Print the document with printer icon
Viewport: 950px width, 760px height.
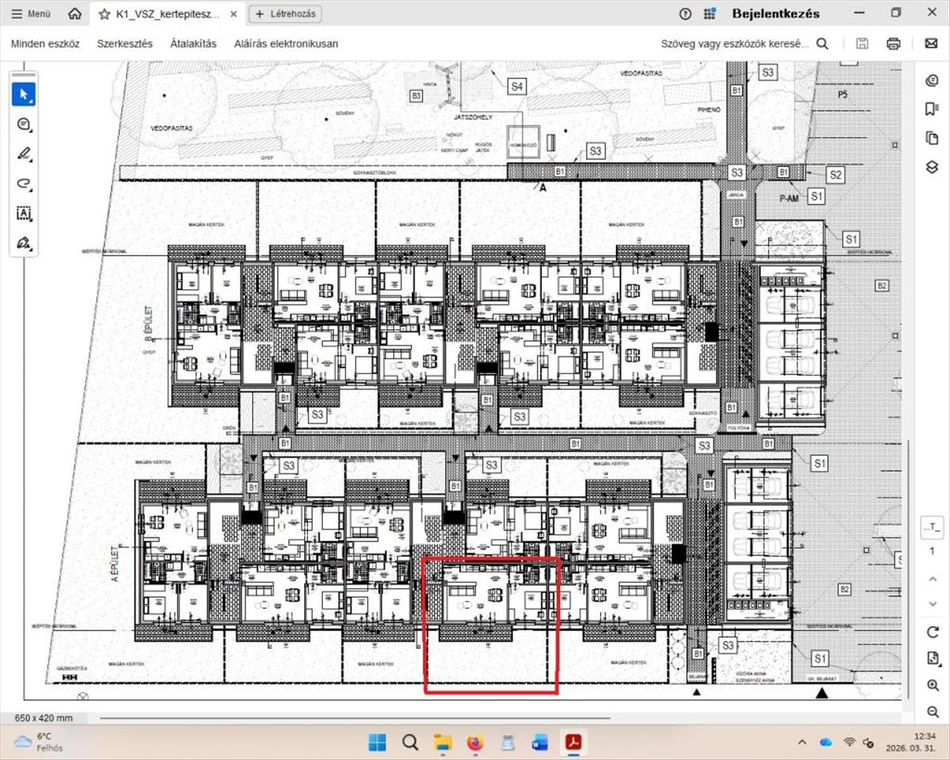(894, 44)
